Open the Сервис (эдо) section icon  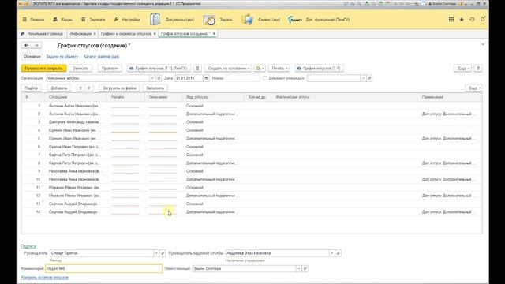[x=247, y=19]
